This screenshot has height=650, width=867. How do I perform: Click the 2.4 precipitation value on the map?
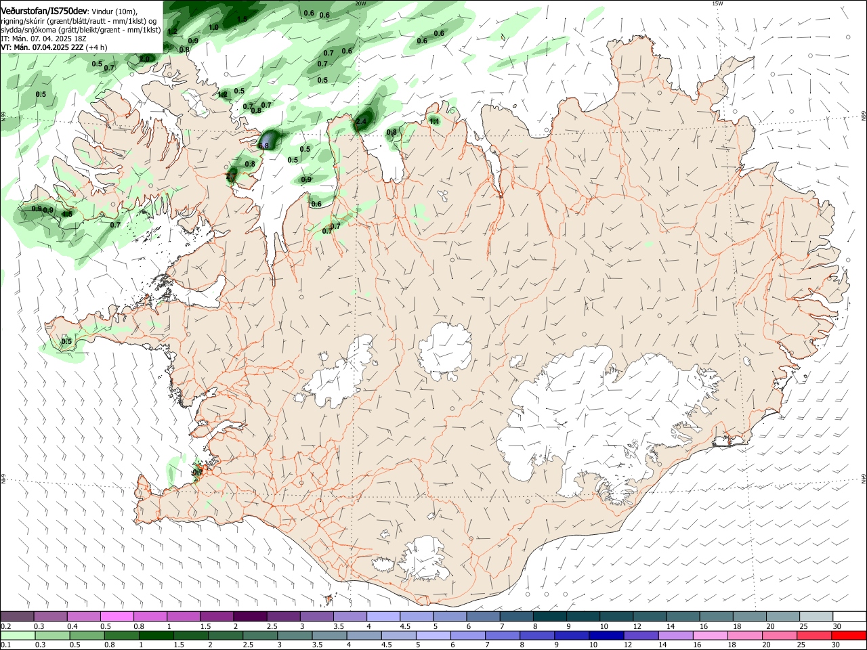(361, 122)
